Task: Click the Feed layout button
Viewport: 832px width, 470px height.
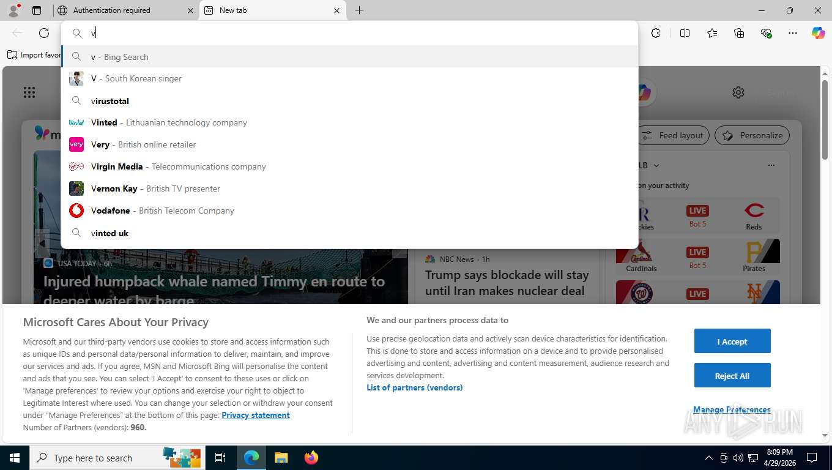Action: 674,135
